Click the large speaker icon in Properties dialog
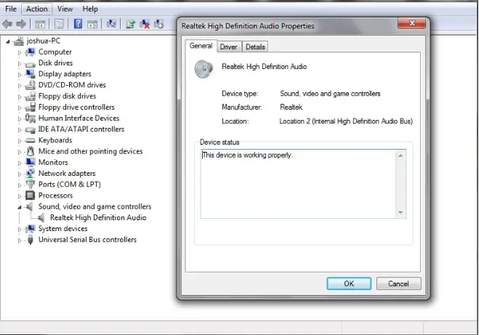Screen dimensions: 479x335 [204, 69]
